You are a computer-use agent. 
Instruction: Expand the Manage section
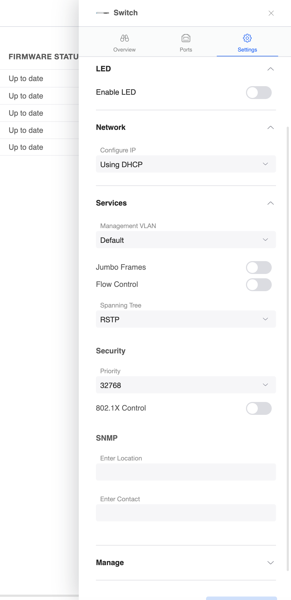coord(270,563)
